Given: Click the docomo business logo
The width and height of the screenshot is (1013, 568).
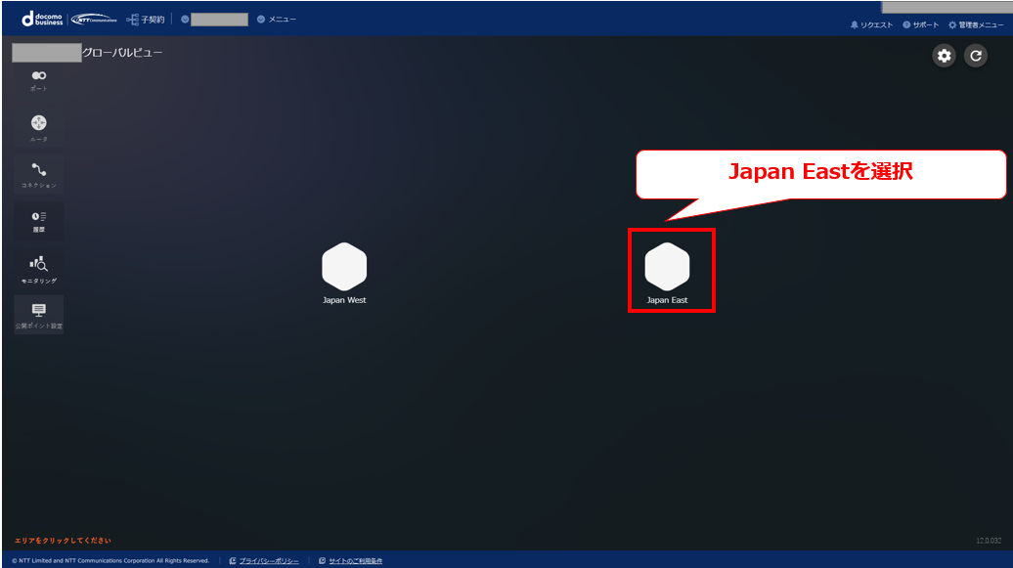Looking at the screenshot, I should (42, 19).
